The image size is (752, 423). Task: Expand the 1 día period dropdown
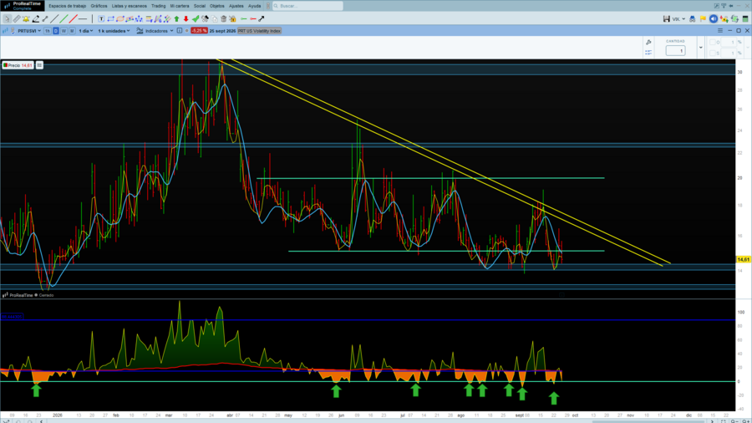86,31
